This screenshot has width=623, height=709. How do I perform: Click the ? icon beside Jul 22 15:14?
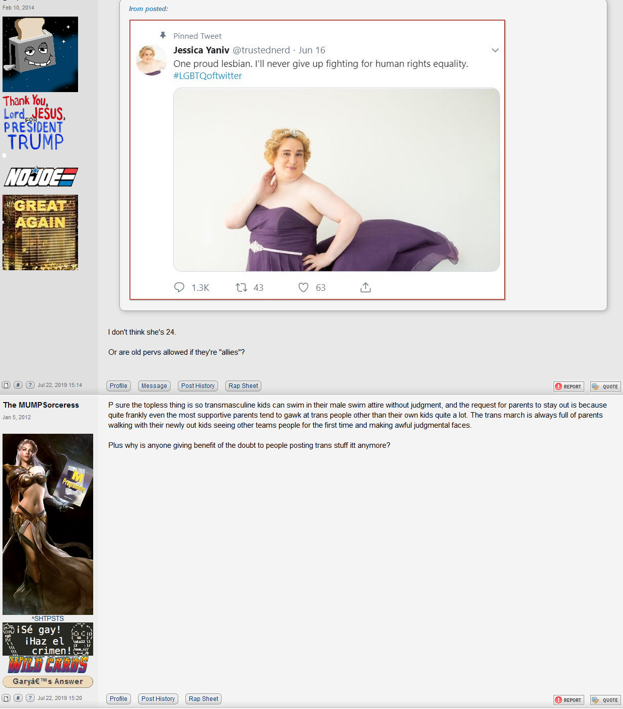[30, 385]
